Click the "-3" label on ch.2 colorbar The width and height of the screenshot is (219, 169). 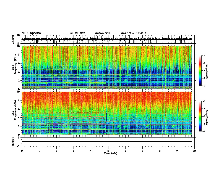tap(204, 101)
